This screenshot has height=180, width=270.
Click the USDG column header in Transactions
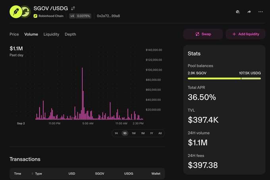click(129, 174)
